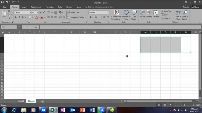Open Word from the taskbar
This screenshot has width=202, height=113.
92,110
